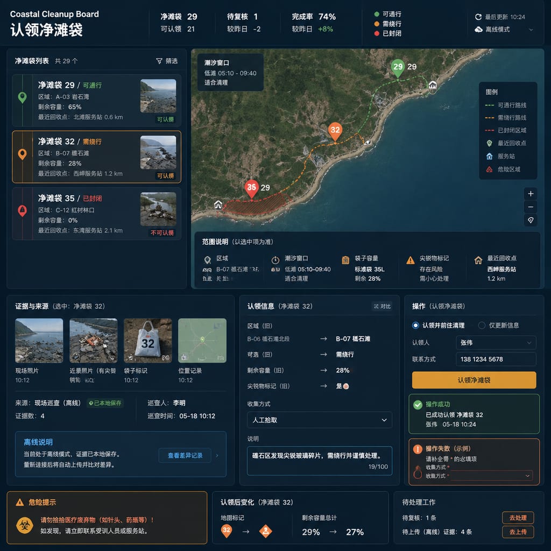Click the service station house icon near red zone
Image resolution: width=551 pixels, height=551 pixels.
(x=218, y=204)
